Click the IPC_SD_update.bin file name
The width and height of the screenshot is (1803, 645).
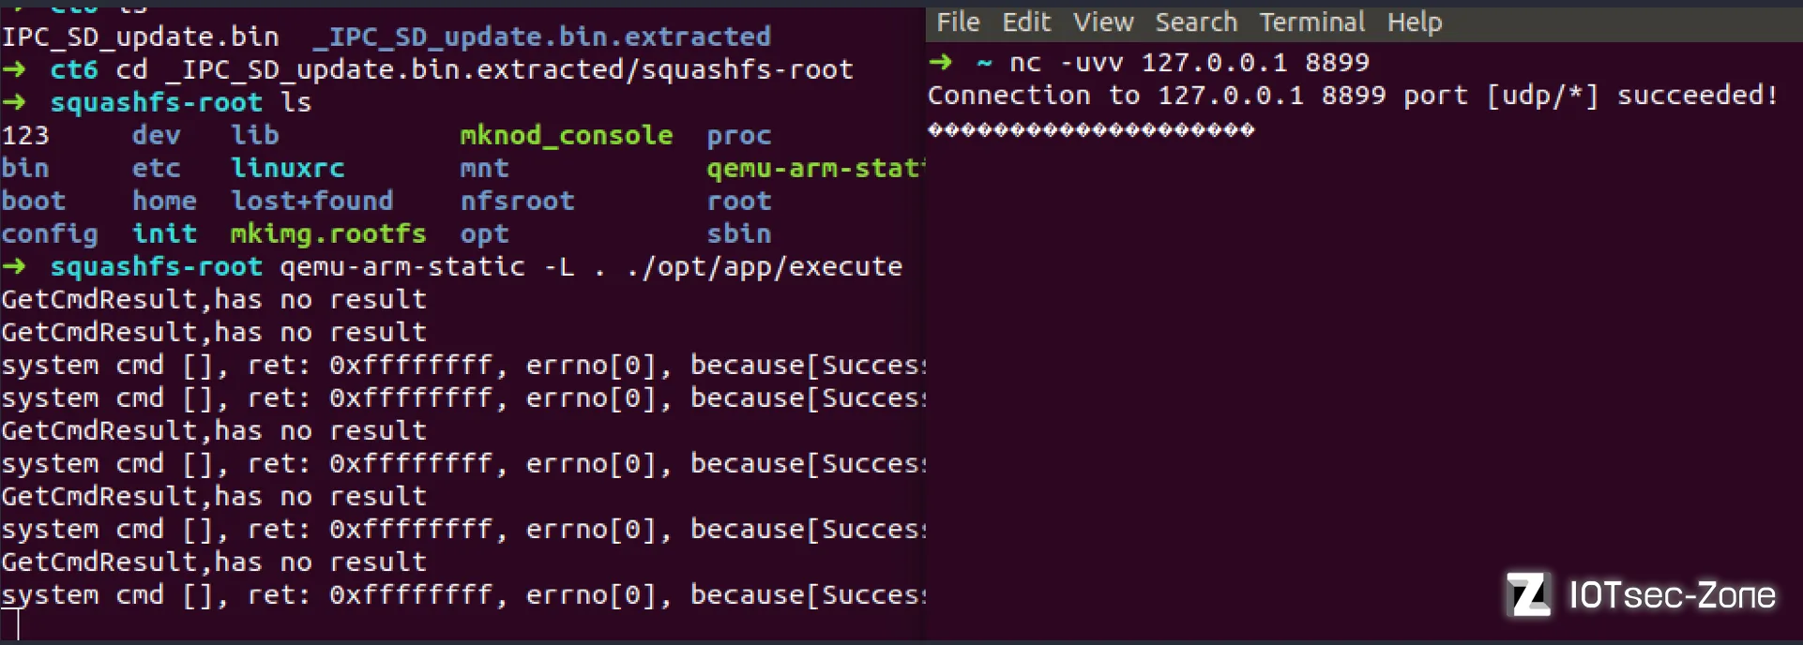pos(140,37)
